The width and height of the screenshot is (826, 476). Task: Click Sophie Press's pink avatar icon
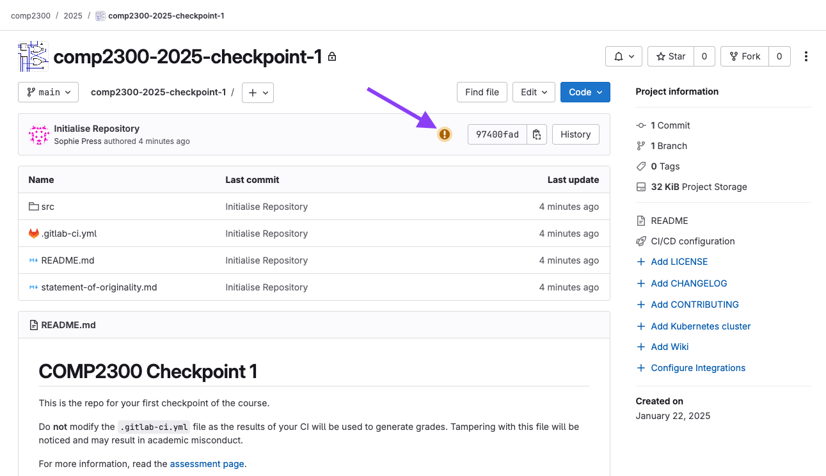(x=39, y=134)
